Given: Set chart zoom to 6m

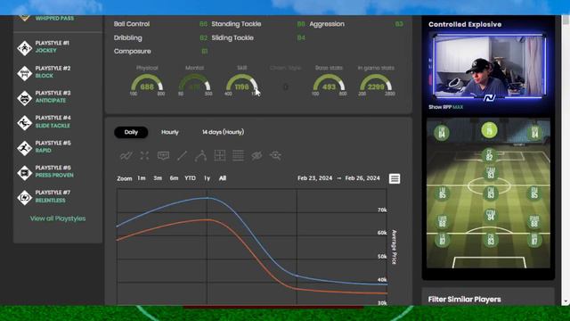Looking at the screenshot, I should 174,178.
